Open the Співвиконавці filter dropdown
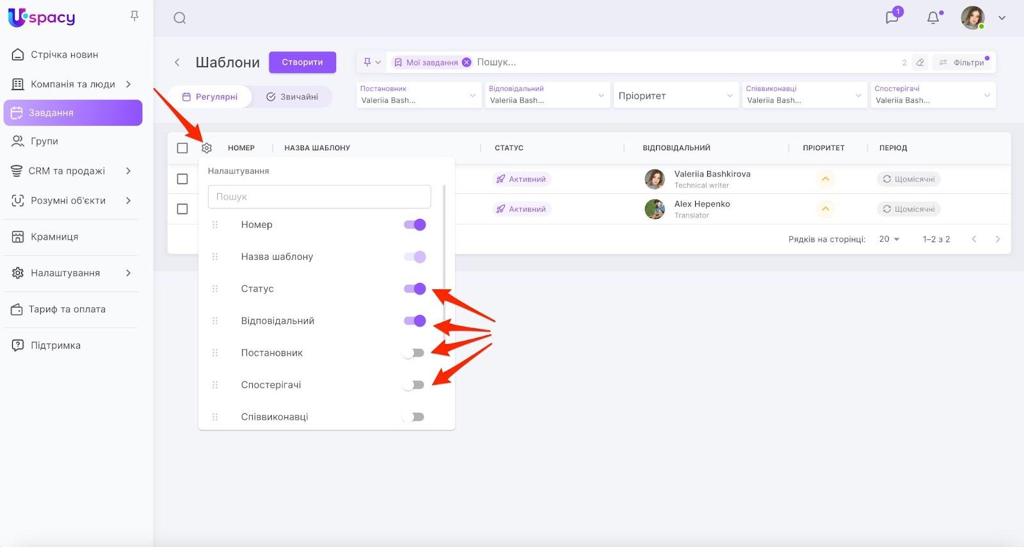The height and width of the screenshot is (547, 1024). click(804, 95)
